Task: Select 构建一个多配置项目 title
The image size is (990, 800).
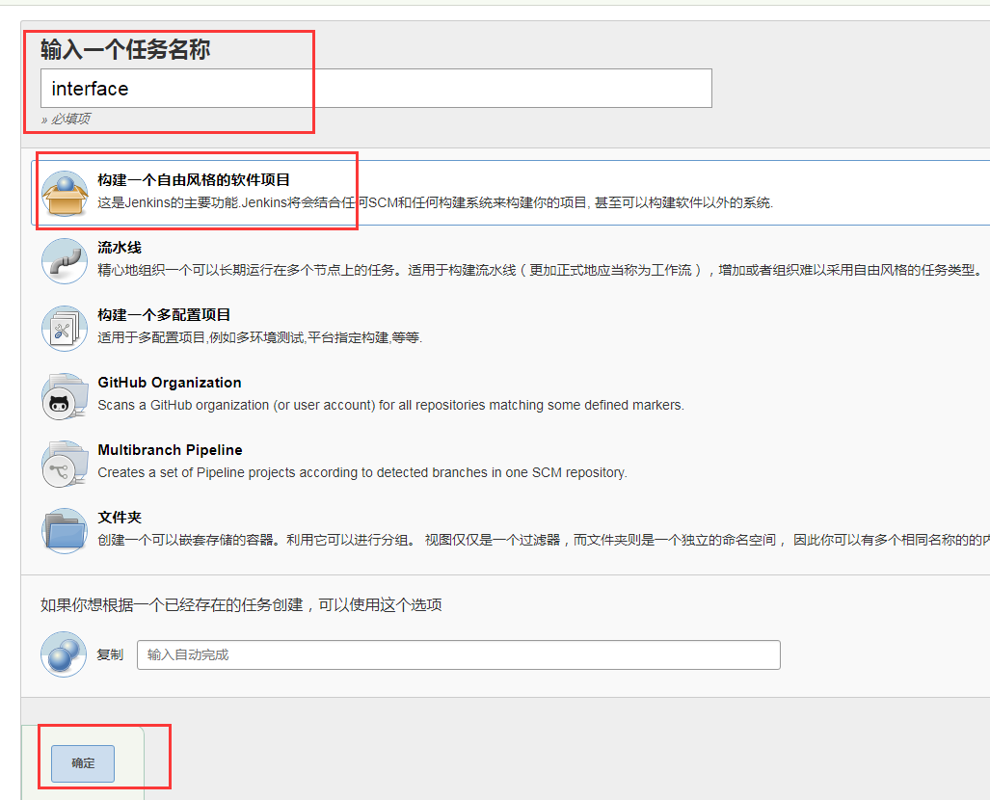Action: click(164, 315)
